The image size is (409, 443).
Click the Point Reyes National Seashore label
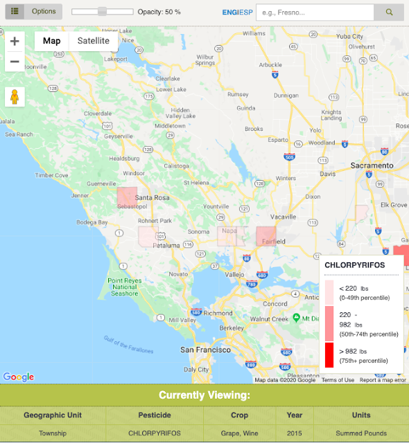click(x=125, y=287)
